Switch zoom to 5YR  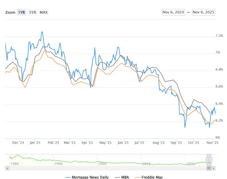(32, 12)
